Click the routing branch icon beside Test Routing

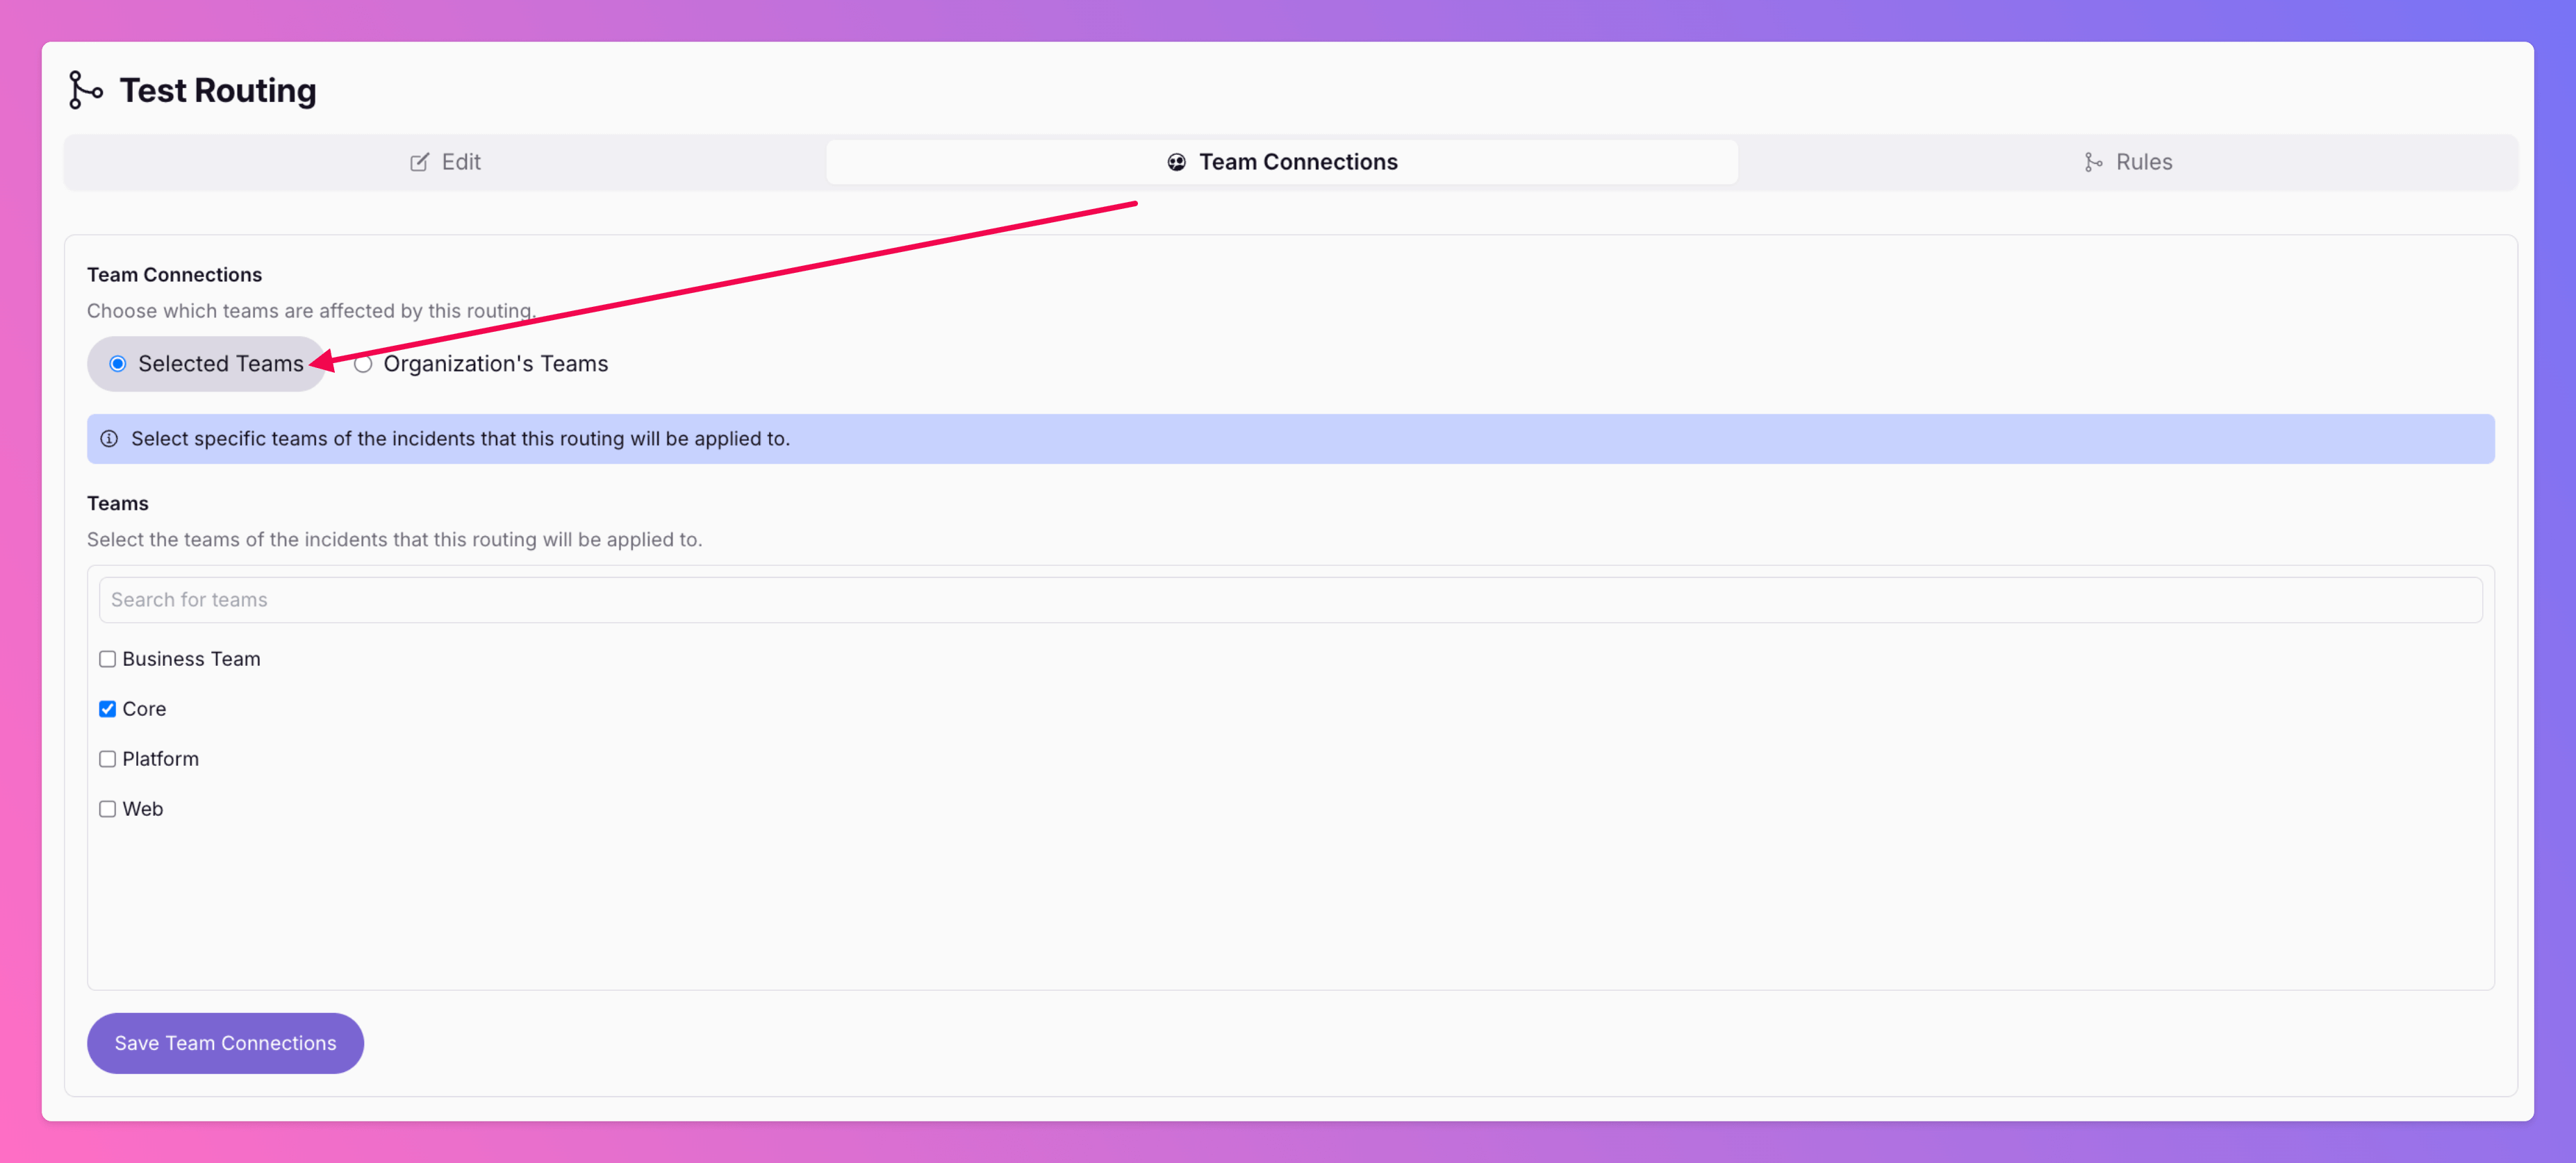pos(85,90)
